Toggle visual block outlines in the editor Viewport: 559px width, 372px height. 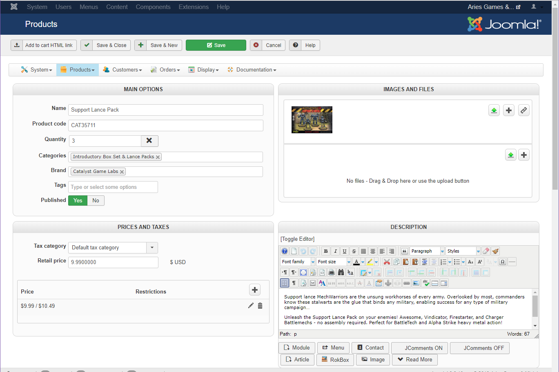[x=285, y=283]
